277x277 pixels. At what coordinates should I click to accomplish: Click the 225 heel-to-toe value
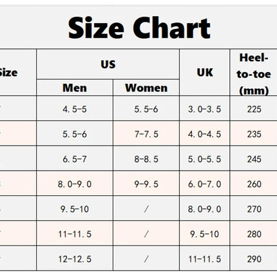click(x=254, y=109)
